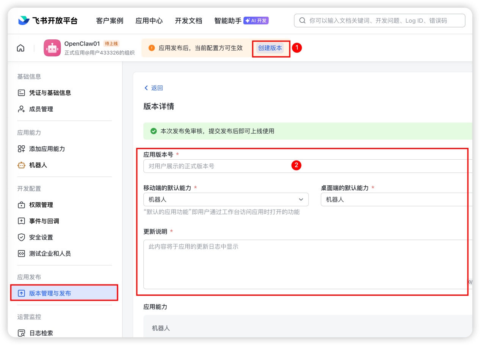Open the 桌面端的默认能力 dropdown
The width and height of the screenshot is (480, 345).
pyautogui.click(x=394, y=199)
